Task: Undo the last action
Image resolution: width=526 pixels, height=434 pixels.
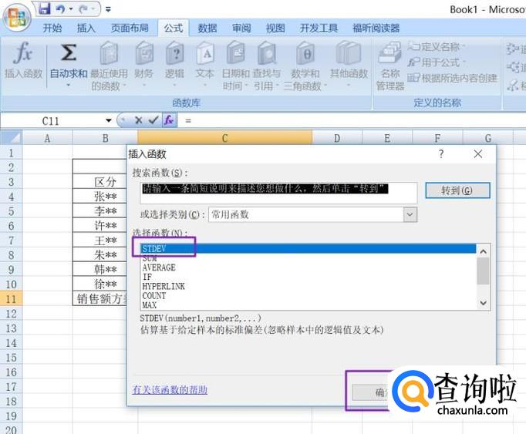Action: click(x=61, y=9)
